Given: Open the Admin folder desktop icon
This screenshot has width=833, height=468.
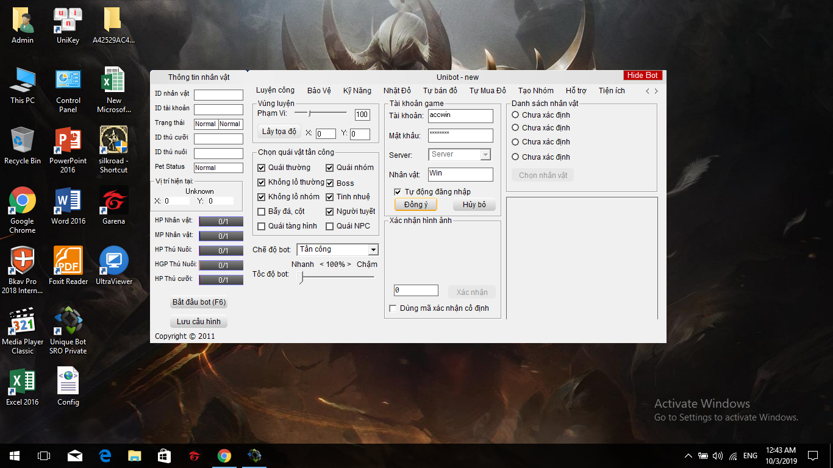Looking at the screenshot, I should click(23, 26).
